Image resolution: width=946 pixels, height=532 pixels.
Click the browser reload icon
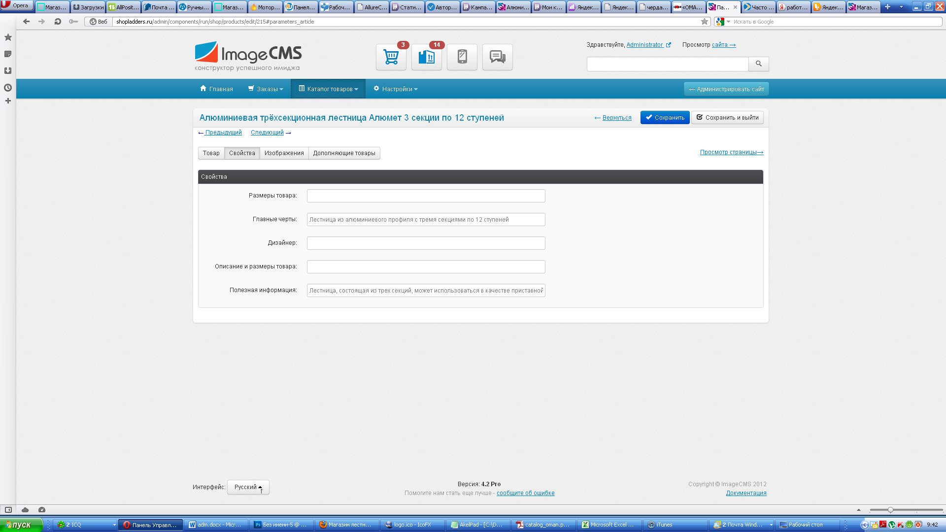tap(58, 22)
